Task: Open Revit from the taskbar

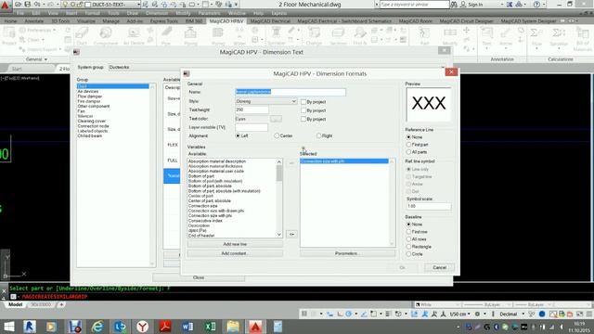Action: (30, 327)
